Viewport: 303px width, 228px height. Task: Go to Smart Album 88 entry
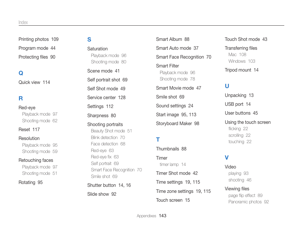(x=172, y=39)
